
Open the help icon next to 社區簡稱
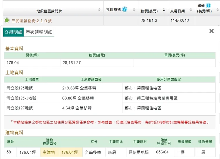click(124, 9)
